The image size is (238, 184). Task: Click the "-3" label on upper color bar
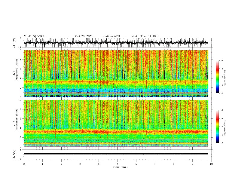click(x=222, y=60)
